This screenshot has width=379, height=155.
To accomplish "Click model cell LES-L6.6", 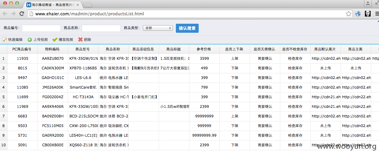I will 83,78.
